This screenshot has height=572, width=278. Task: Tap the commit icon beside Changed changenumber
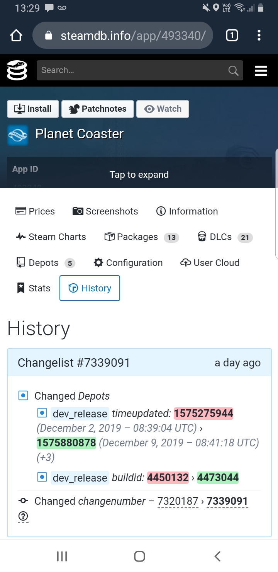[23, 501]
